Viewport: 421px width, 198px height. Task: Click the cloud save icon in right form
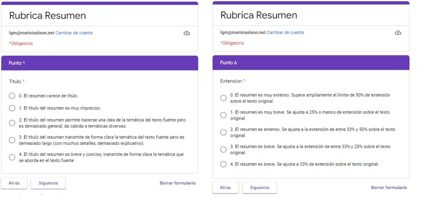[398, 33]
